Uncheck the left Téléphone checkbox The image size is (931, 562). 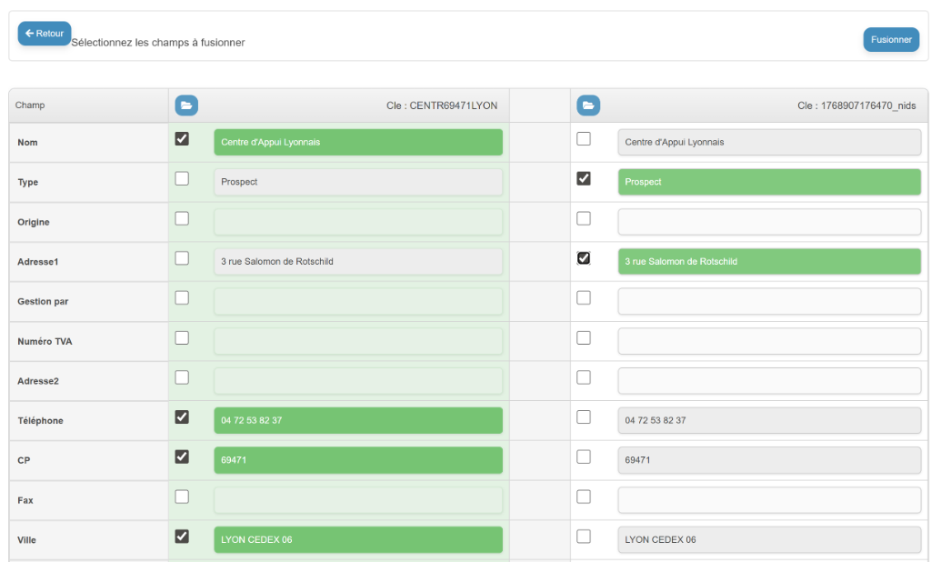(182, 417)
